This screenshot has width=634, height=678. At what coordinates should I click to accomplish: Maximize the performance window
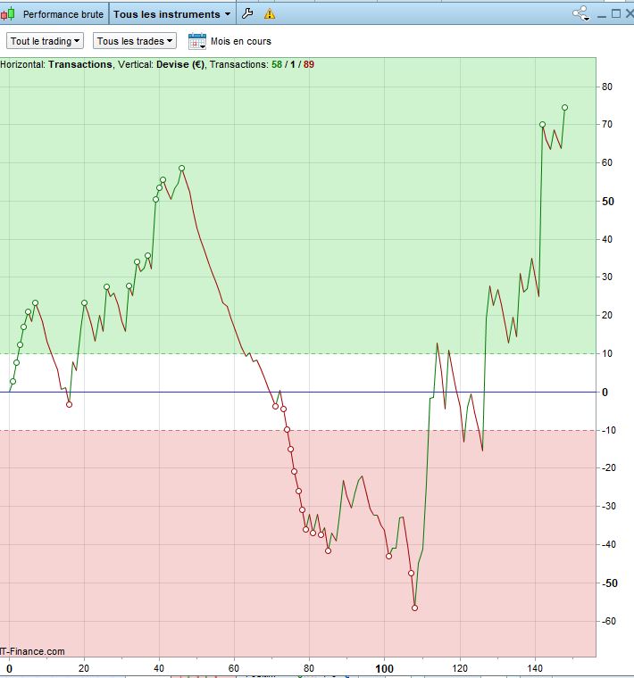(616, 14)
